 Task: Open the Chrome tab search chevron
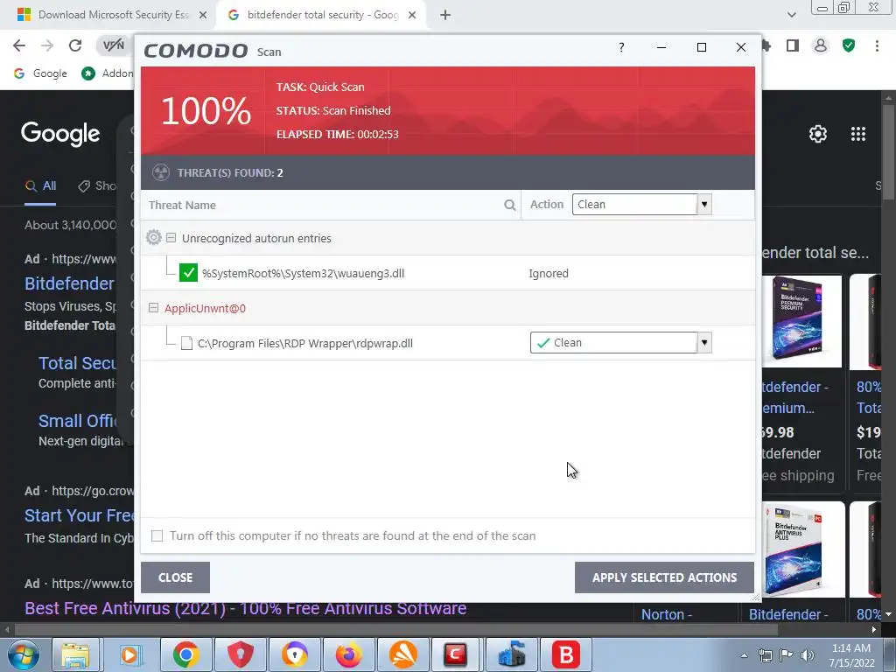point(791,15)
